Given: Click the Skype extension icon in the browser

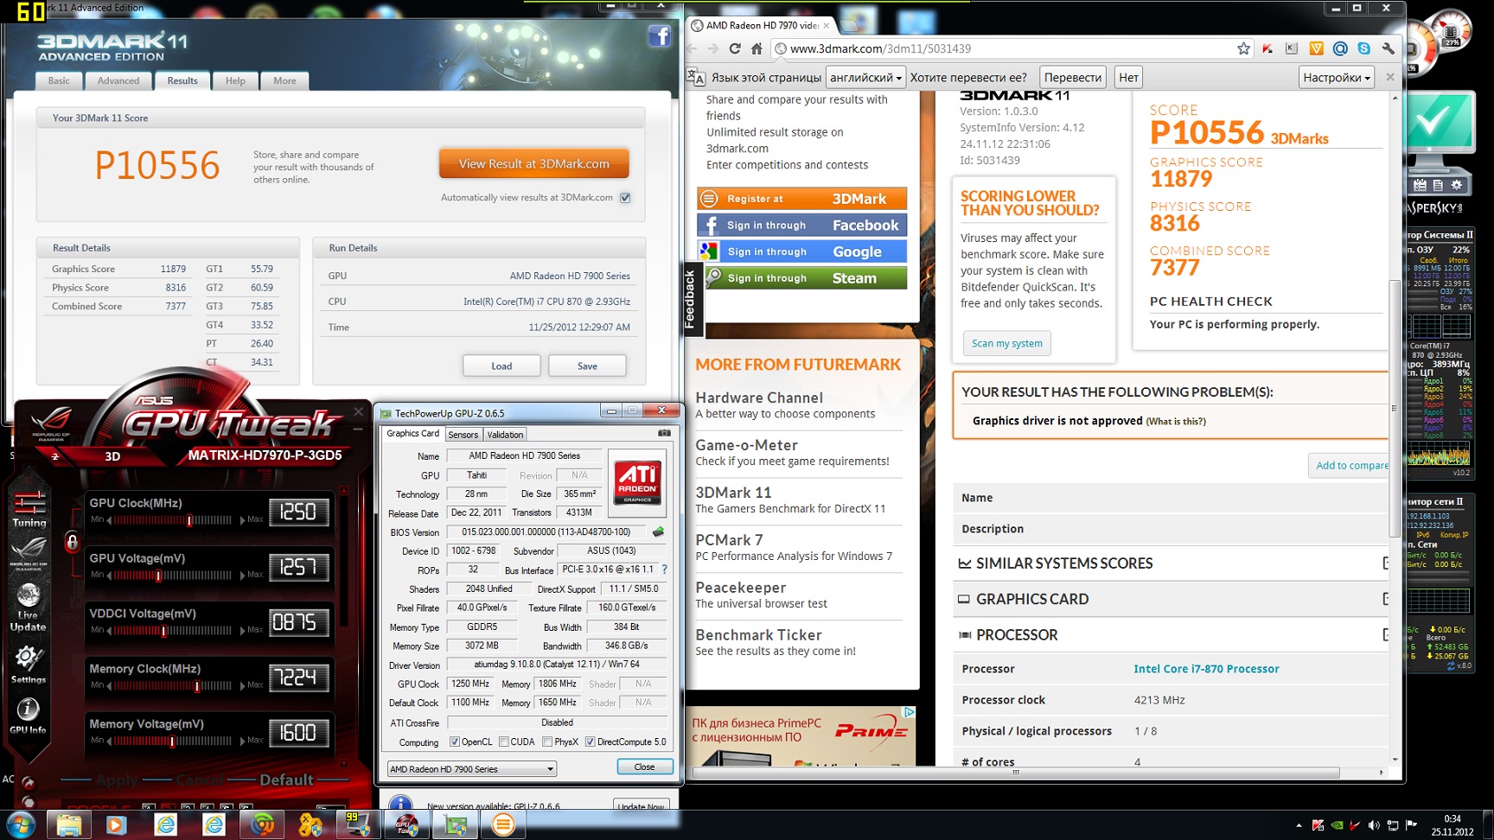Looking at the screenshot, I should (x=1363, y=48).
